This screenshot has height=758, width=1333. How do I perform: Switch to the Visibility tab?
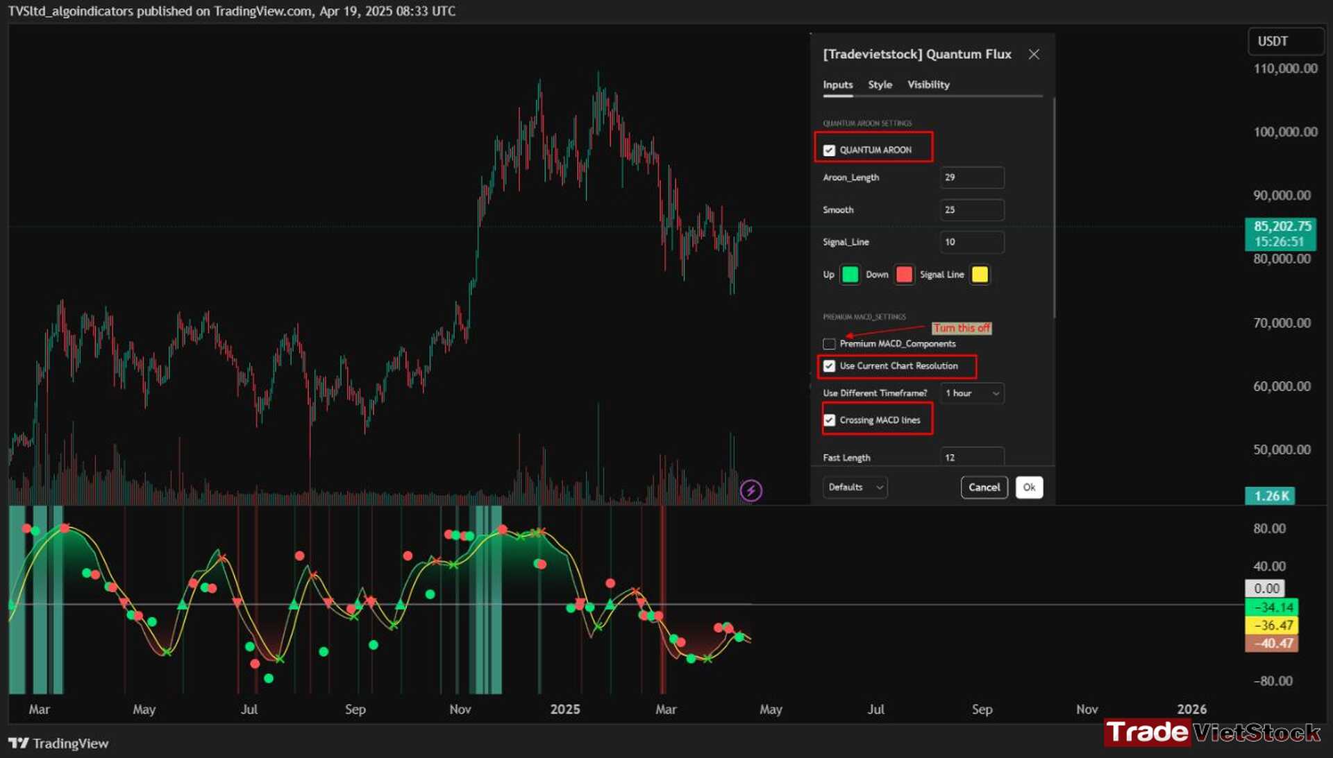point(928,85)
